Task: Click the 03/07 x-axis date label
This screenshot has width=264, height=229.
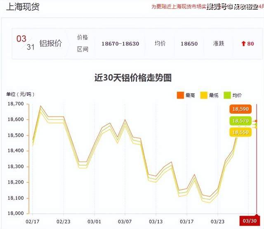Action: click(x=125, y=222)
